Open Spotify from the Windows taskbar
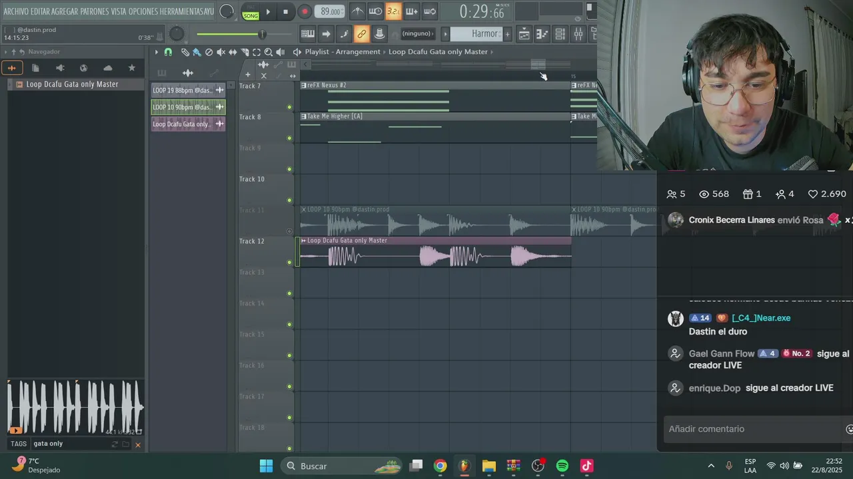This screenshot has height=479, width=853. [562, 466]
